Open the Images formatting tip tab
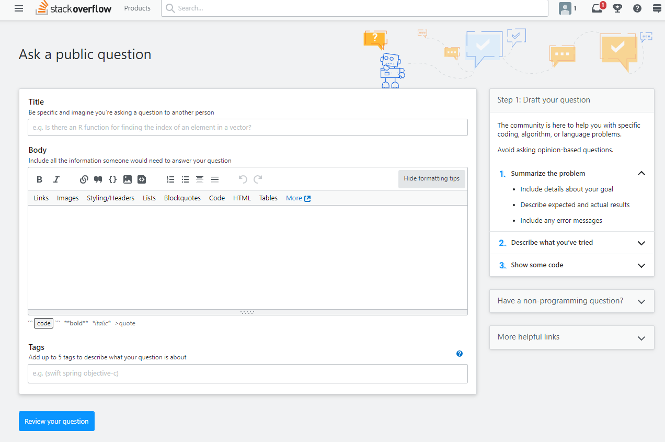Screen dimensions: 665x442 [68, 198]
